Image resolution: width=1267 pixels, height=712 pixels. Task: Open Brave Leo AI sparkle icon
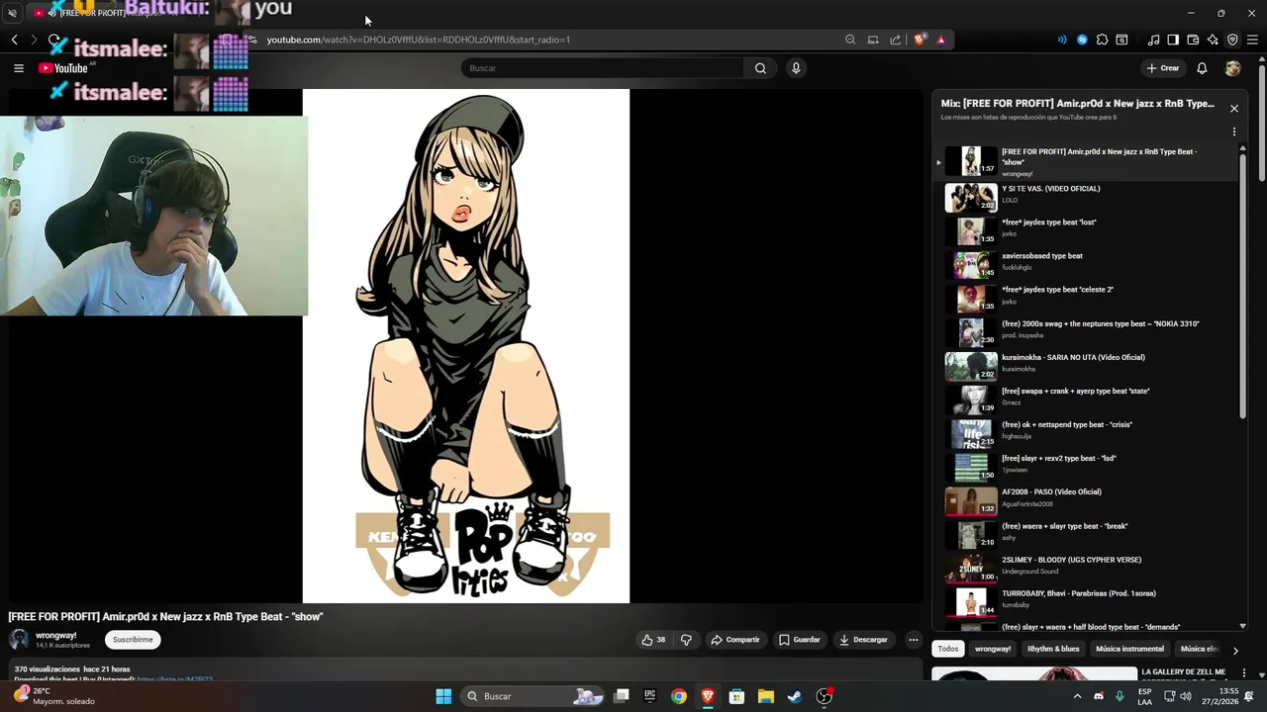(x=1213, y=40)
